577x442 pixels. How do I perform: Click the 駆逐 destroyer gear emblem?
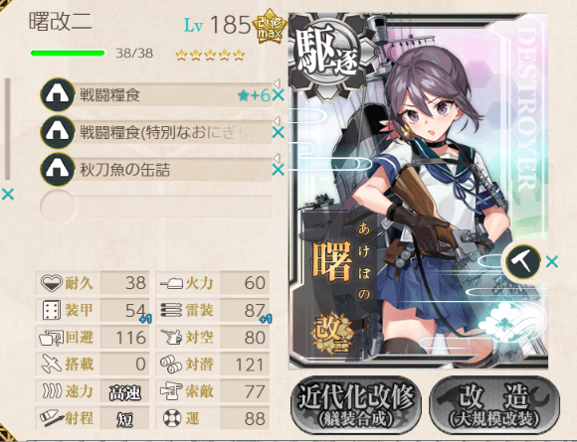328,55
